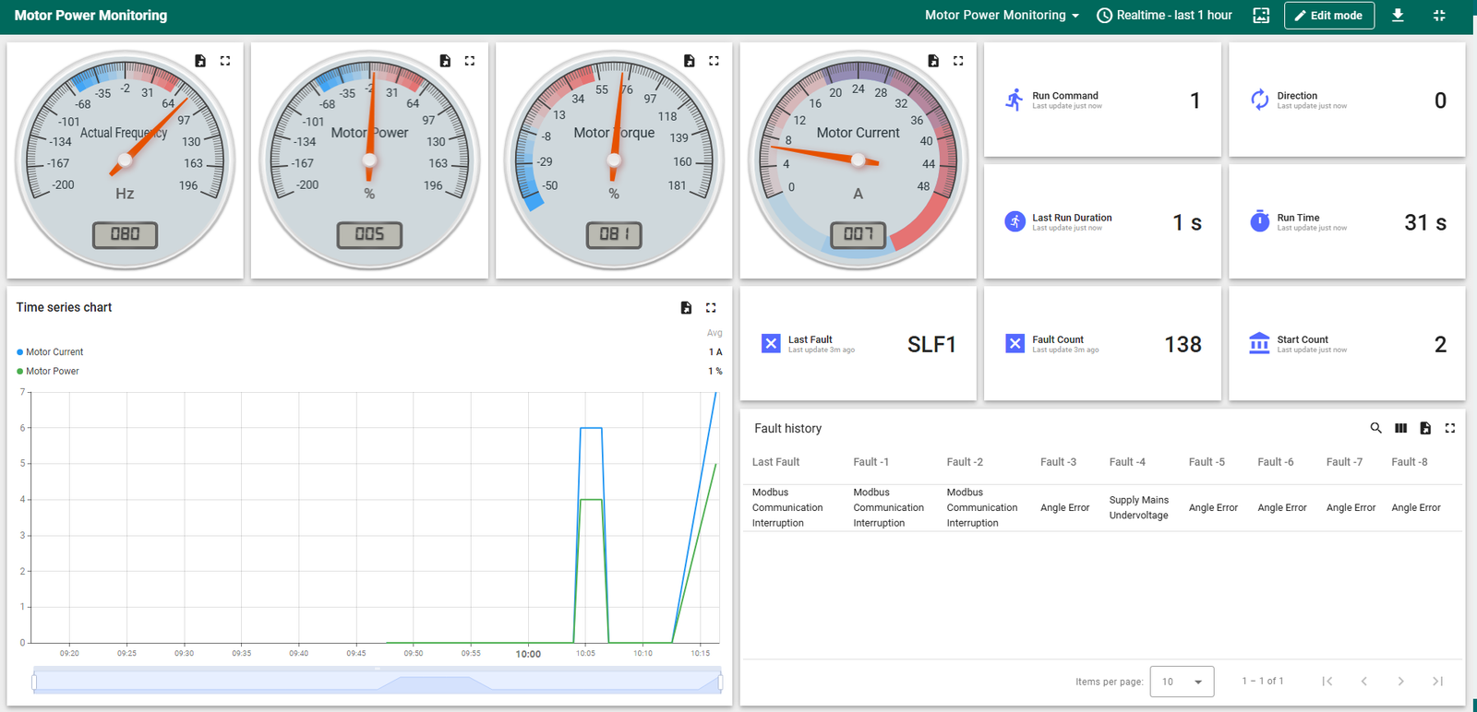The image size is (1477, 712).
Task: Expand Fault history table to fullscreen
Action: 1450,428
